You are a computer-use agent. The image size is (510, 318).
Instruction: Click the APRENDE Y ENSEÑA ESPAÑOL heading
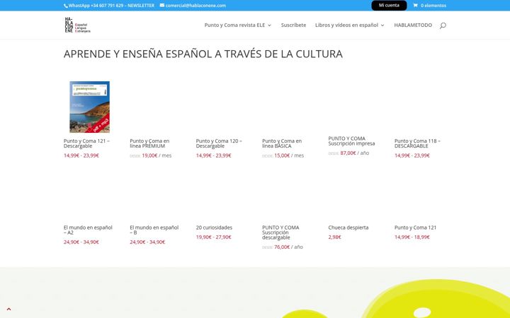tap(203, 54)
